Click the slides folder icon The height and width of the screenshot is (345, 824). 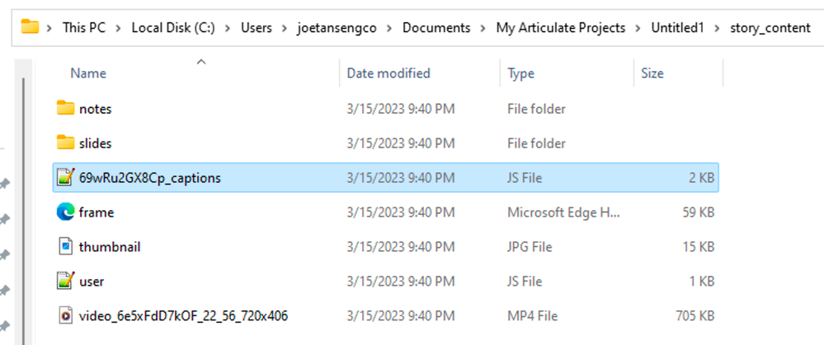[66, 143]
